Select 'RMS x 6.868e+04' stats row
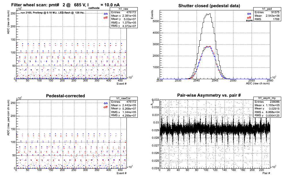Viewport: 287px width, 179px height. pyautogui.click(x=267, y=112)
